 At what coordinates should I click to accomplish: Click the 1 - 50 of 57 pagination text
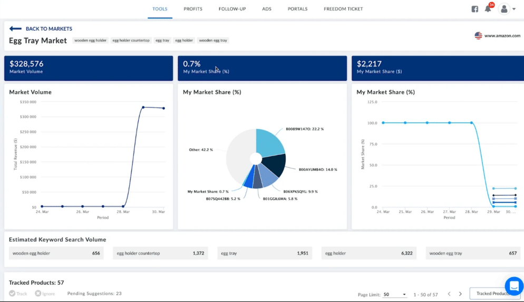coord(425,294)
